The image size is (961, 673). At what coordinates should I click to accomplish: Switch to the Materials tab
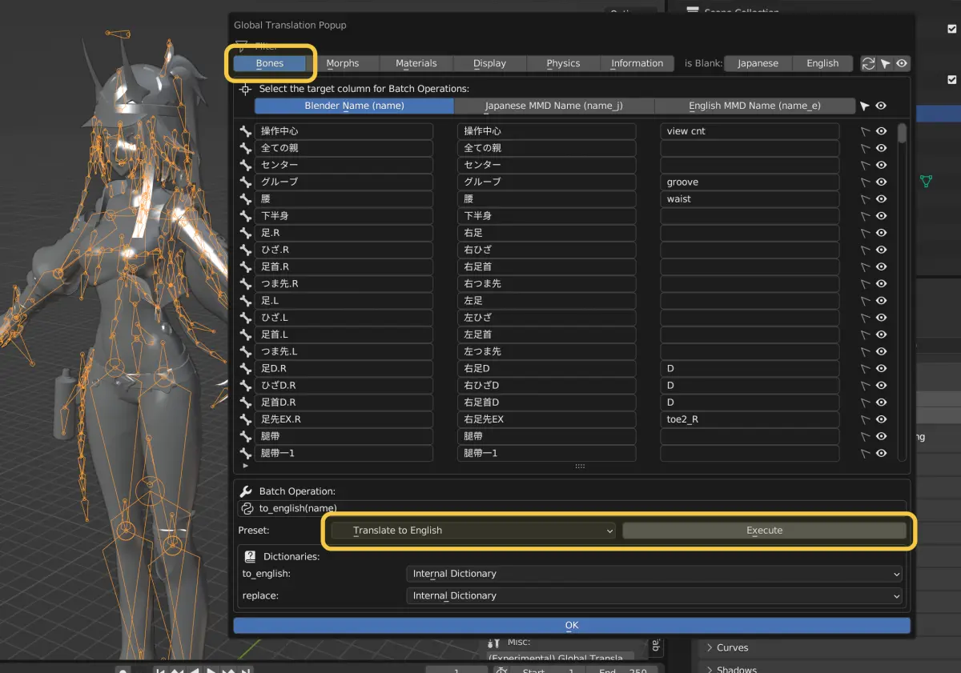416,63
